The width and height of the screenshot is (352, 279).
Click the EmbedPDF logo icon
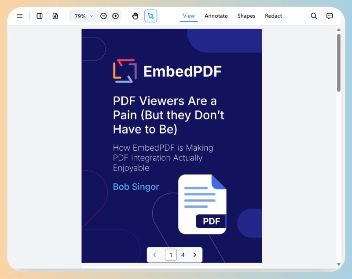(125, 71)
